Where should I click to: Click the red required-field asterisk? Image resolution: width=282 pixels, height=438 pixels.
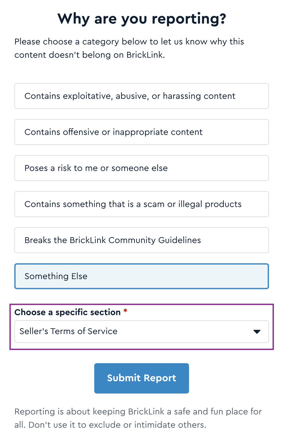[x=125, y=311]
